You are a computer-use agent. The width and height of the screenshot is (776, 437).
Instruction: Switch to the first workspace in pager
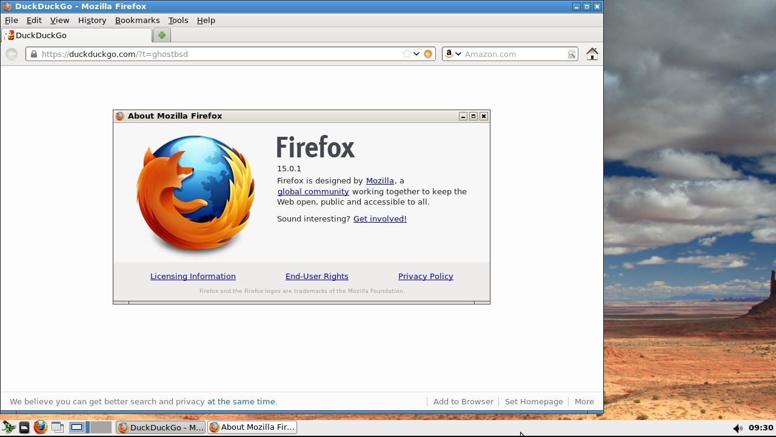point(79,427)
